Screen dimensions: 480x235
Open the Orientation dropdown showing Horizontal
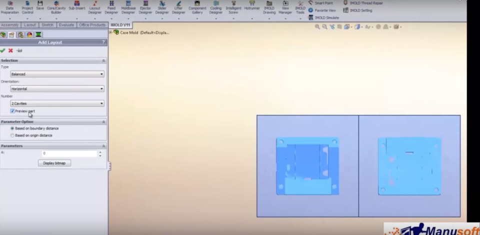click(57, 88)
